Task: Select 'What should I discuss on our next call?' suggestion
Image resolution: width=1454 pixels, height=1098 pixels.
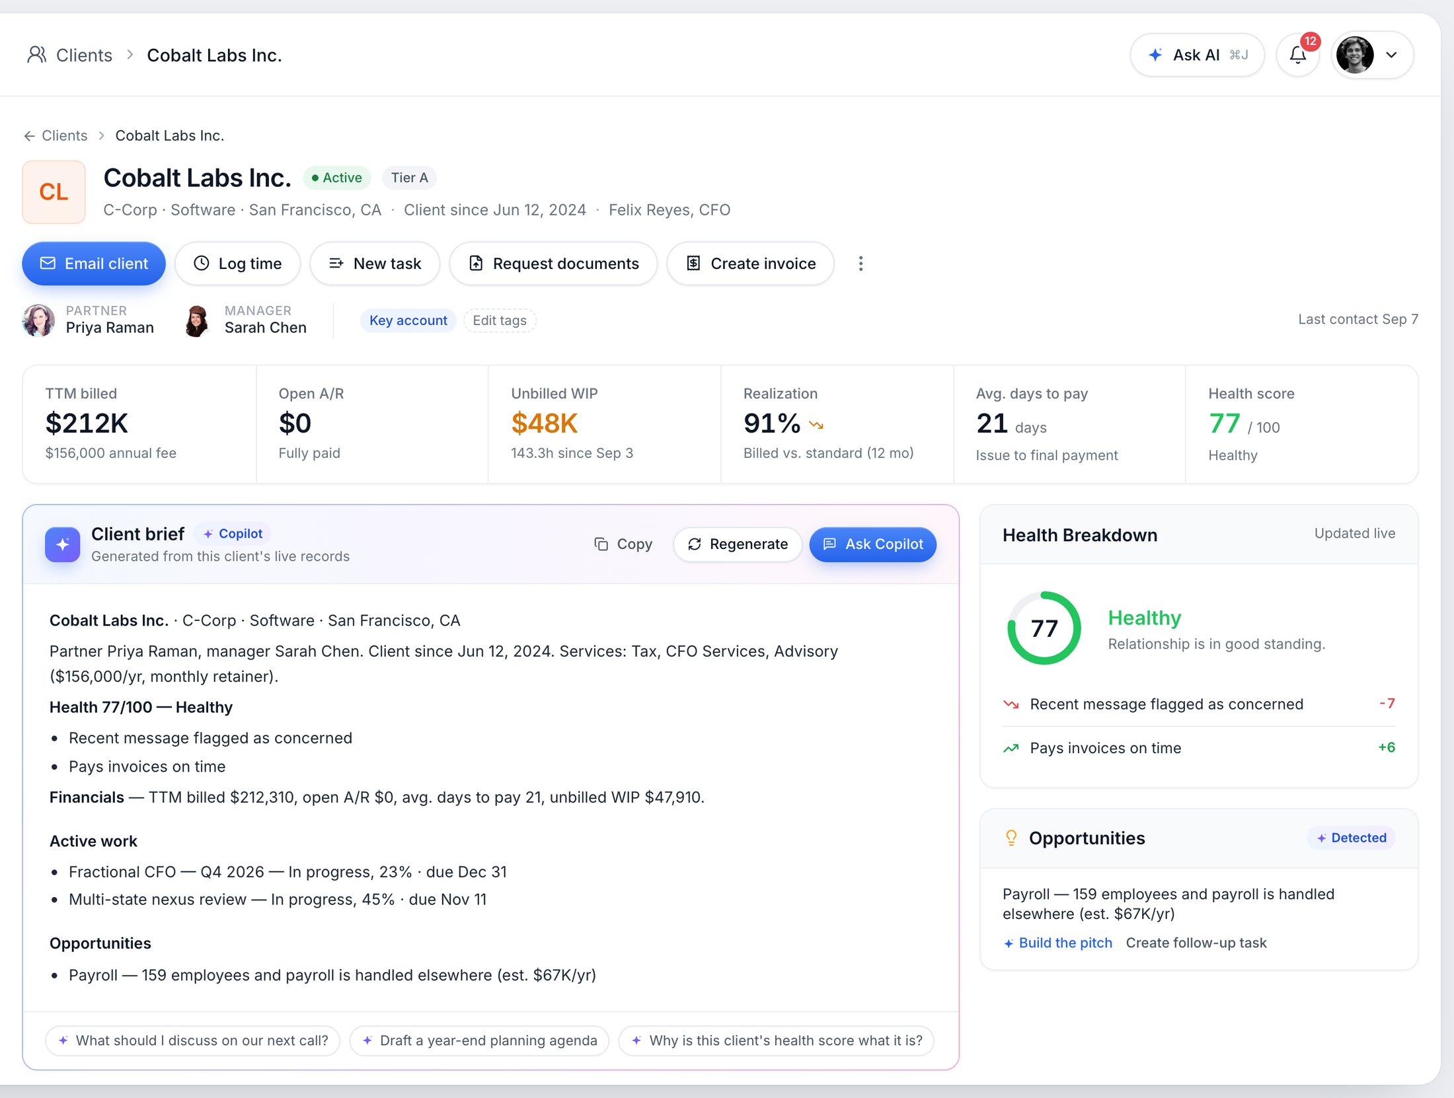Action: coord(192,1041)
